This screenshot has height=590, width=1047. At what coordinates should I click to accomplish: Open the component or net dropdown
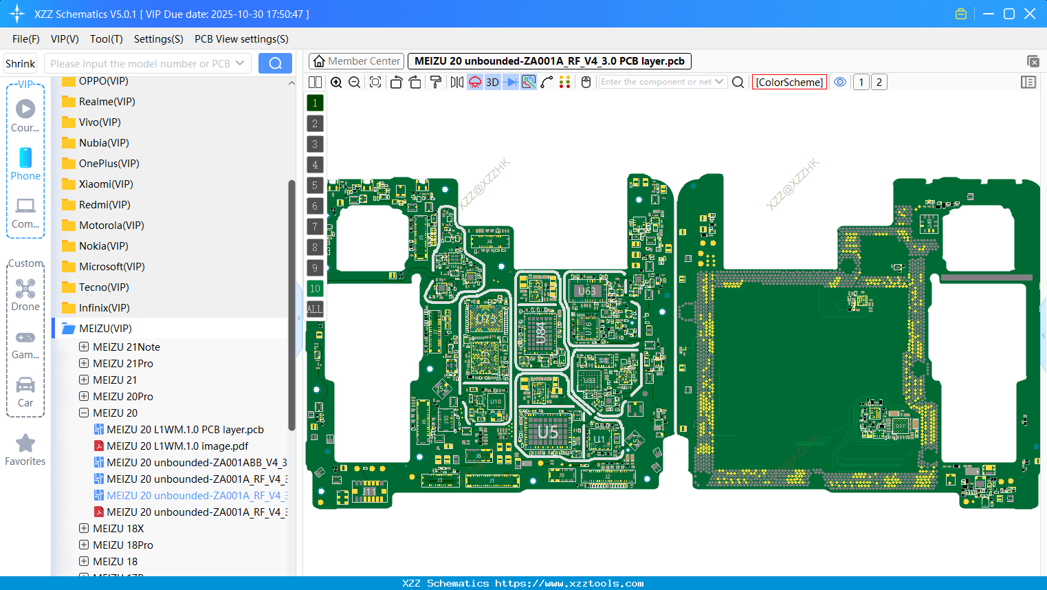click(x=719, y=82)
